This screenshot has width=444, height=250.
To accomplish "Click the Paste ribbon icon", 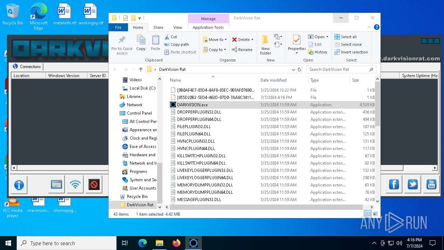I will click(x=155, y=43).
